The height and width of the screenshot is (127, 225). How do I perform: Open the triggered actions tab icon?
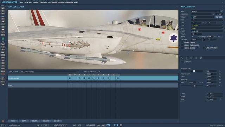[191, 58]
